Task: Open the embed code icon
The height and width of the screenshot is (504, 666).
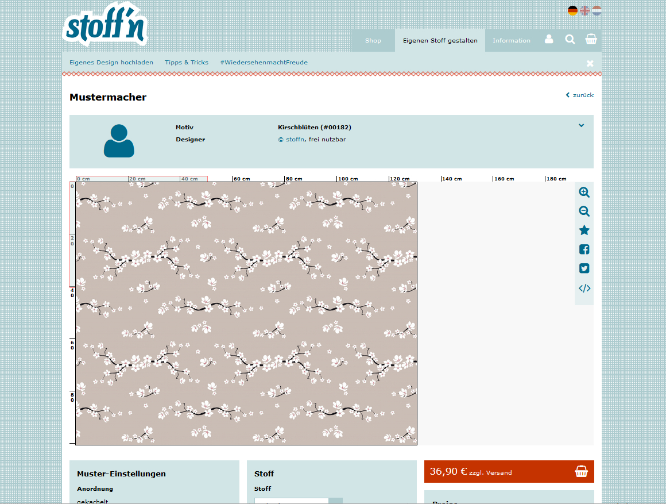Action: click(x=584, y=288)
